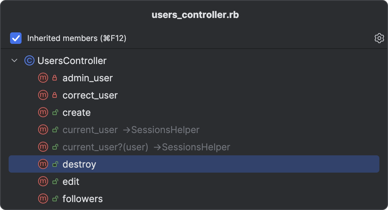This screenshot has width=388, height=210.
Task: Click the settings gear icon
Action: pyautogui.click(x=379, y=38)
